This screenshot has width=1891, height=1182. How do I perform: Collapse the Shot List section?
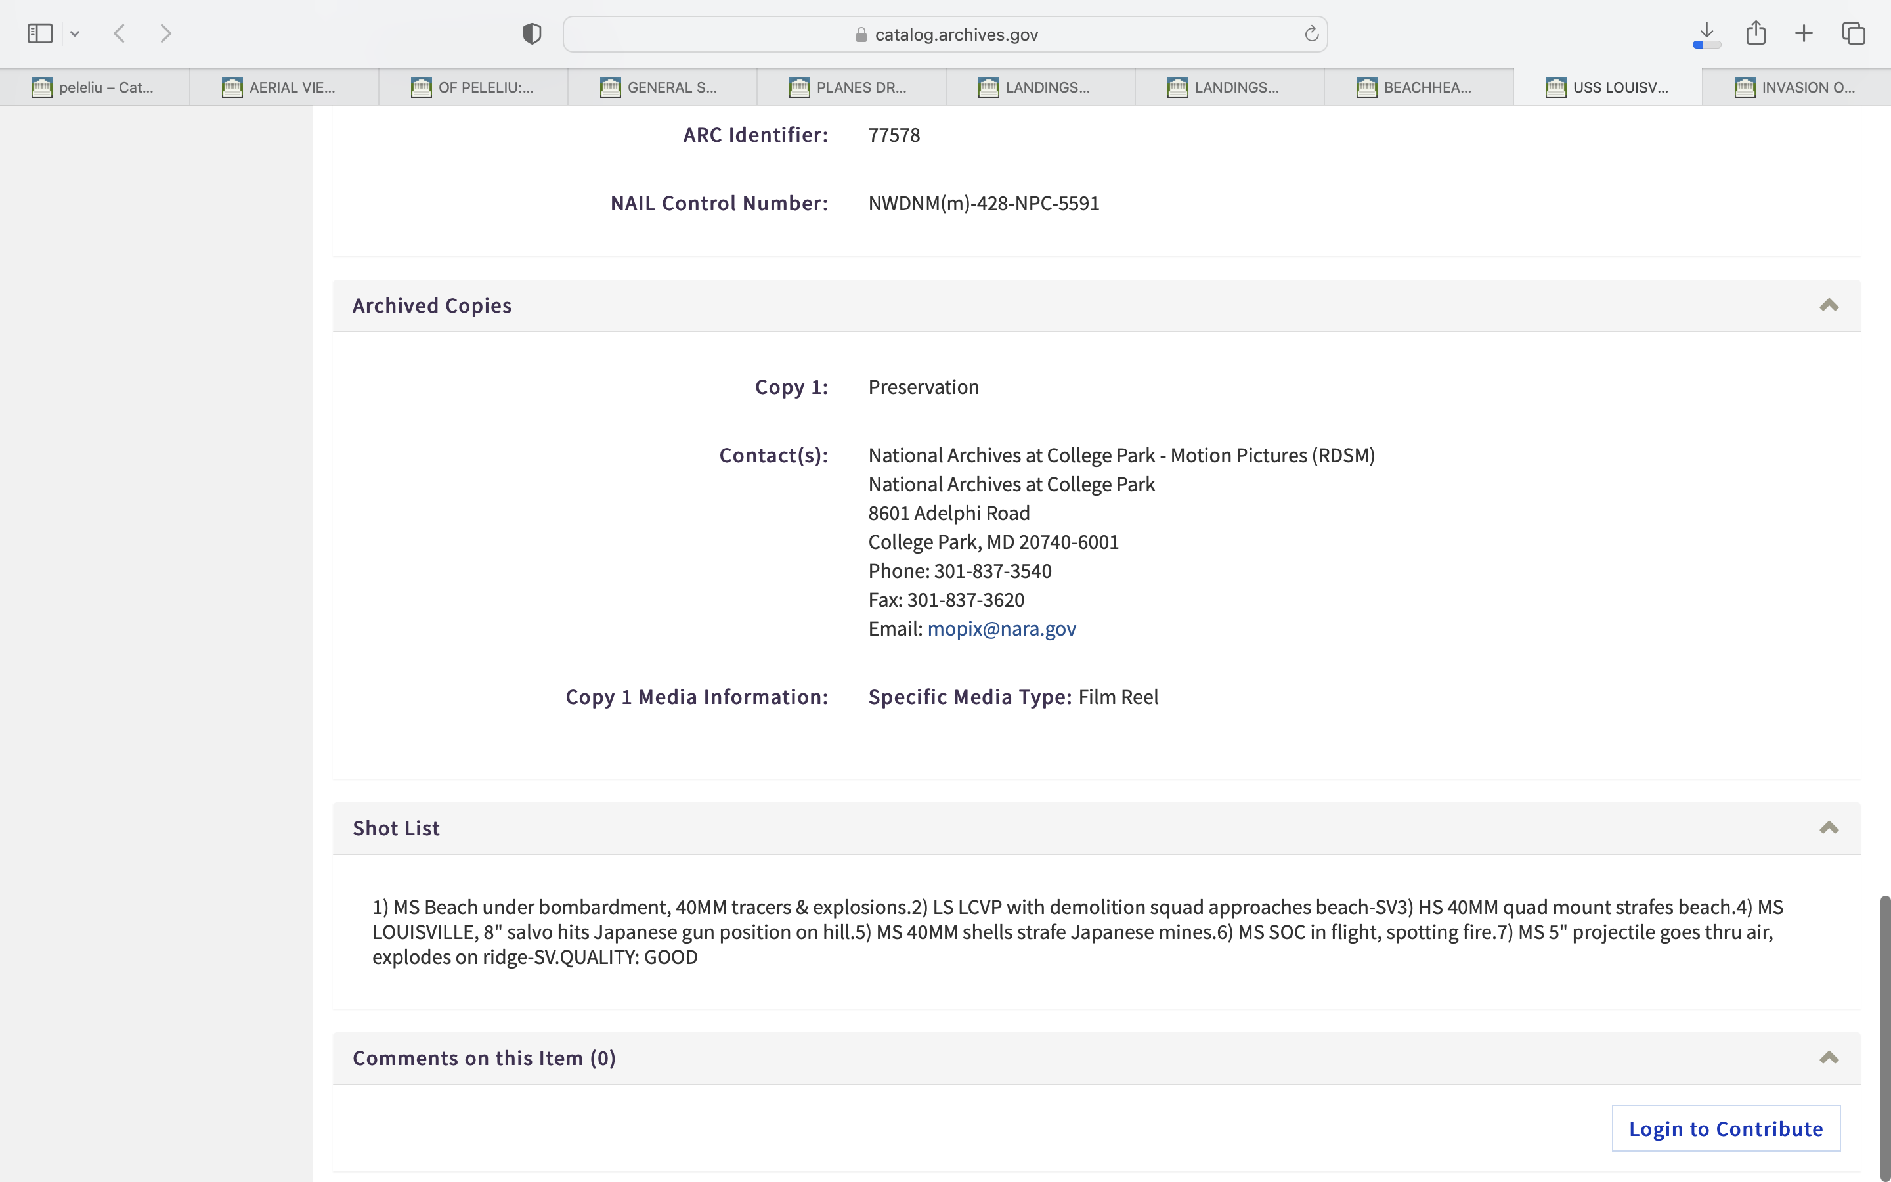[1829, 828]
